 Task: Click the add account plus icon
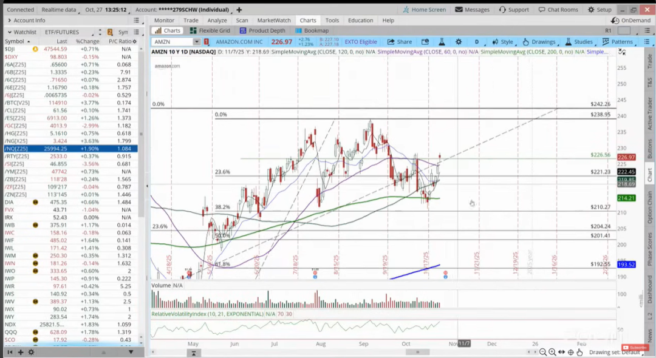click(x=239, y=10)
